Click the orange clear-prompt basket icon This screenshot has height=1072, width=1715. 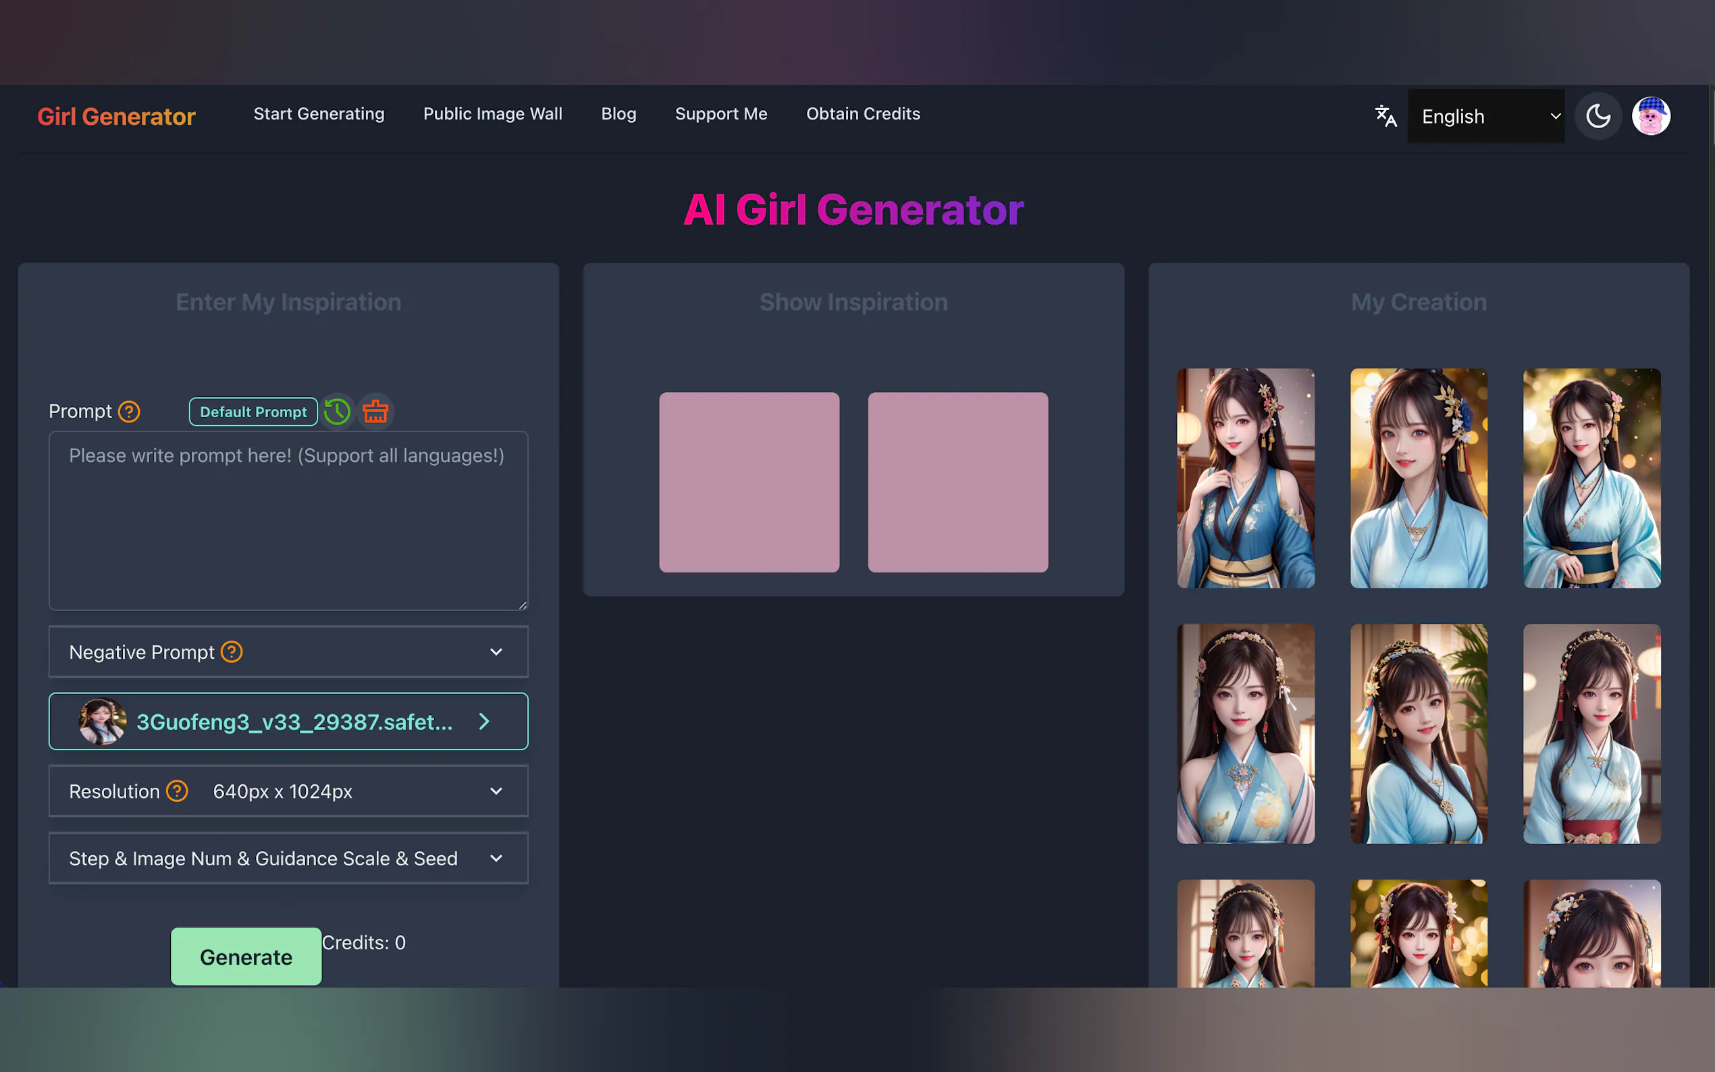(x=376, y=411)
